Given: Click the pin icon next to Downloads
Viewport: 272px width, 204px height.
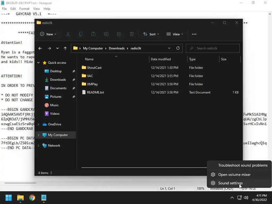Looking at the screenshot, I should coord(74,80).
